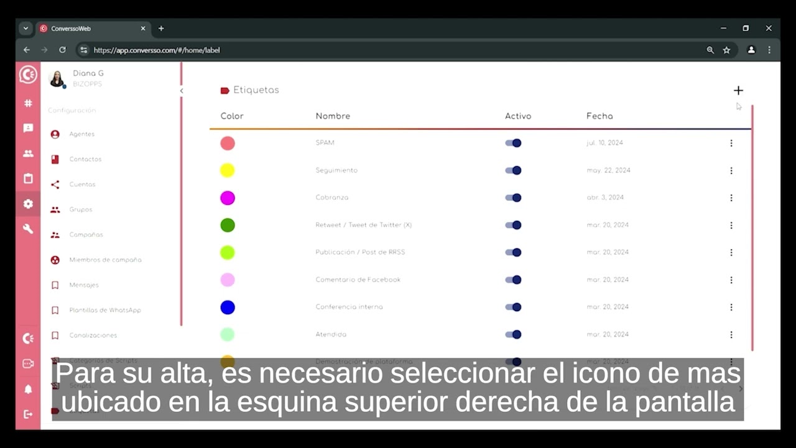This screenshot has height=448, width=796.
Task: Sort by Activo column header
Action: (518, 116)
